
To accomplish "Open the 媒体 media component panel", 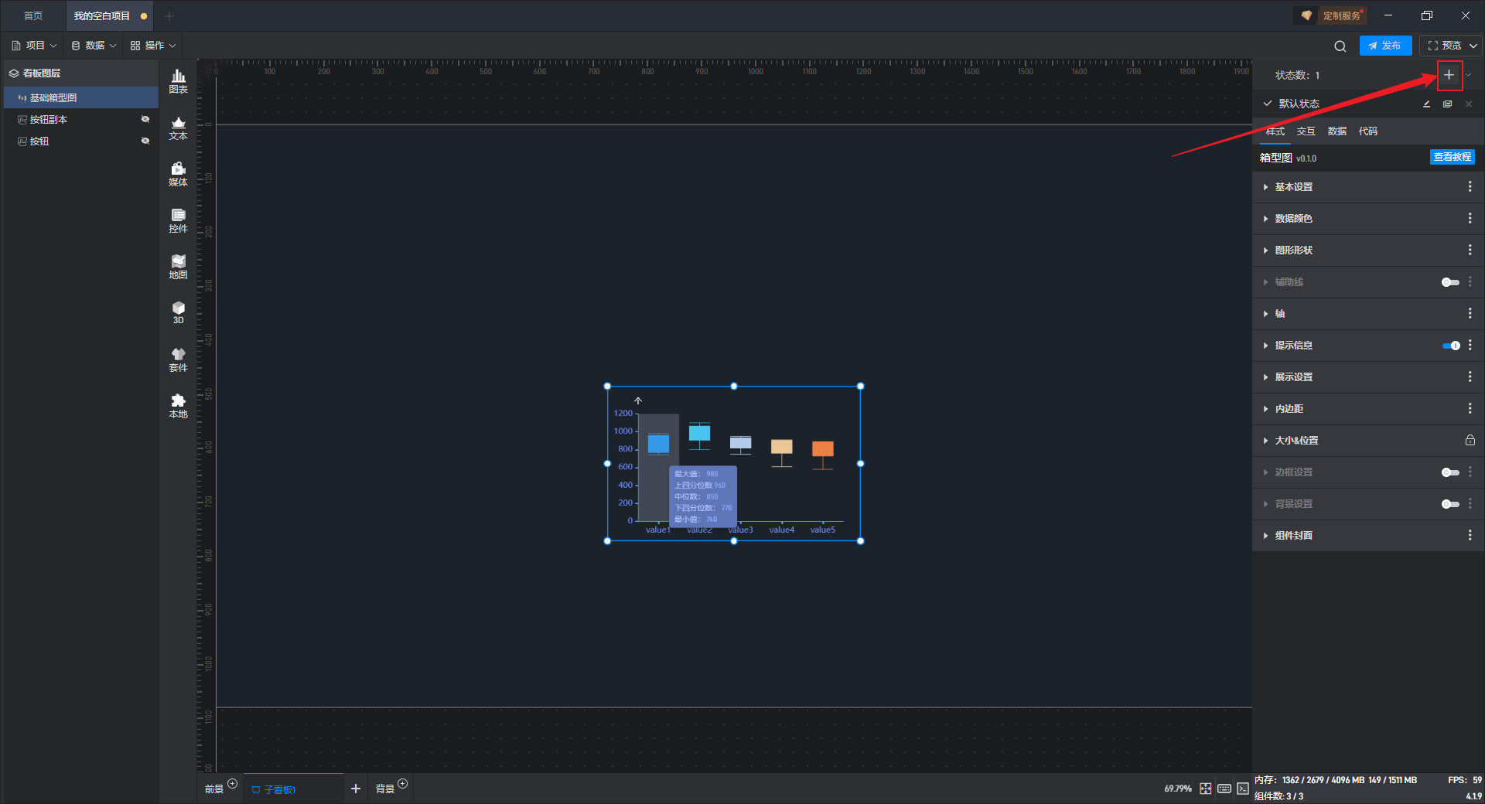I will tap(178, 173).
